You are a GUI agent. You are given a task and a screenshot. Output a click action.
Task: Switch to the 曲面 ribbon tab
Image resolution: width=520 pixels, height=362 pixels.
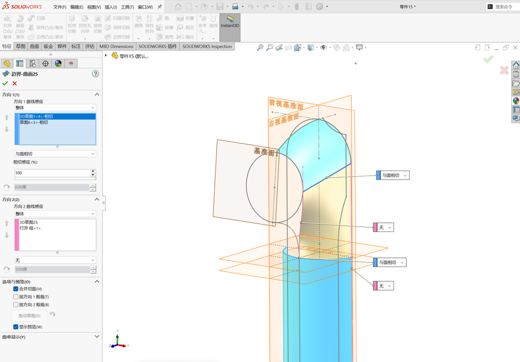pyautogui.click(x=35, y=46)
